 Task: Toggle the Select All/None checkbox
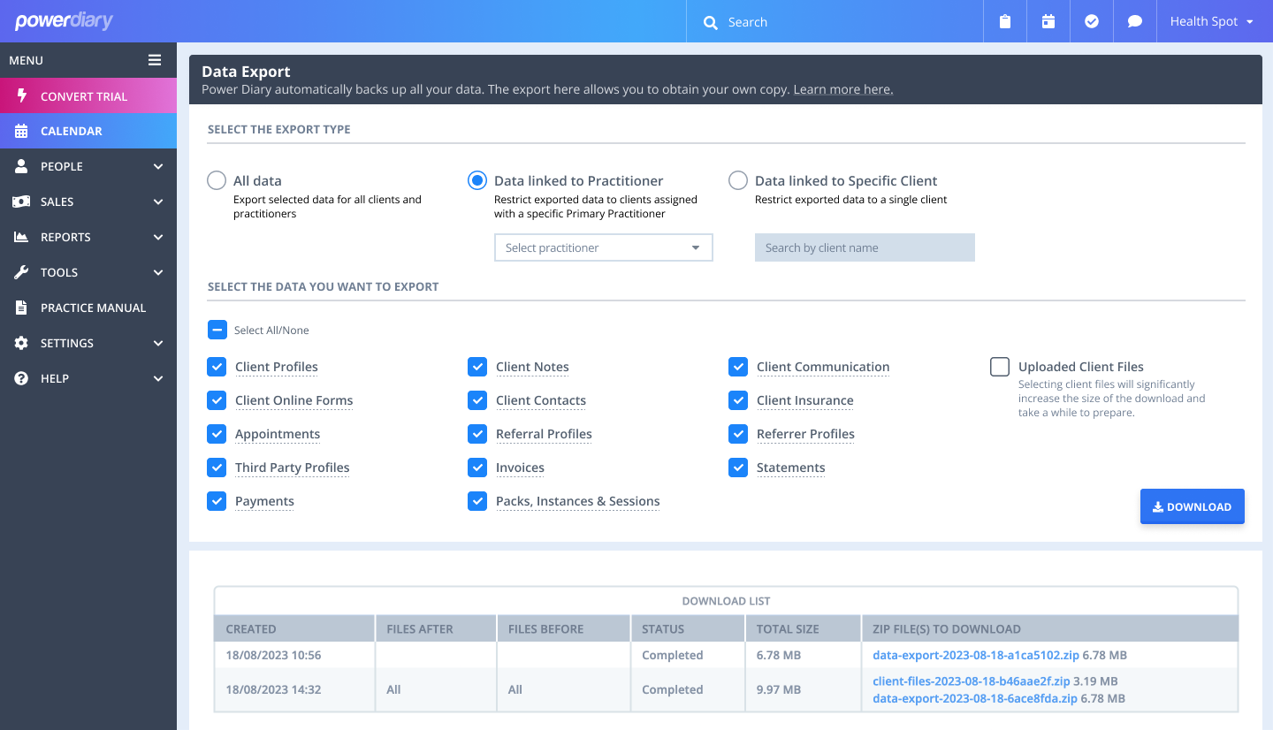pyautogui.click(x=217, y=330)
